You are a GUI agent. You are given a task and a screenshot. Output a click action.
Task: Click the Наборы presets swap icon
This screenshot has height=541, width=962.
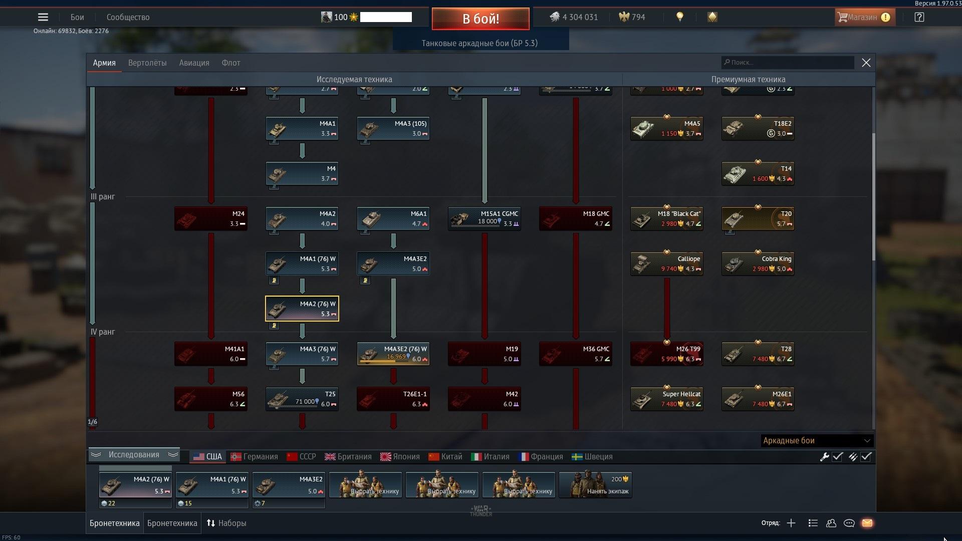point(211,523)
